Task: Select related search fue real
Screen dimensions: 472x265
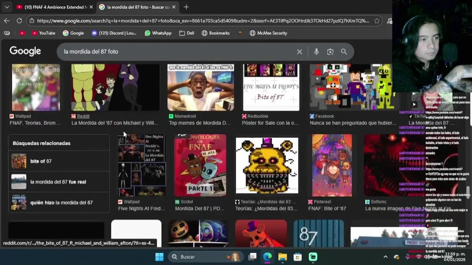Action: pyautogui.click(x=59, y=182)
